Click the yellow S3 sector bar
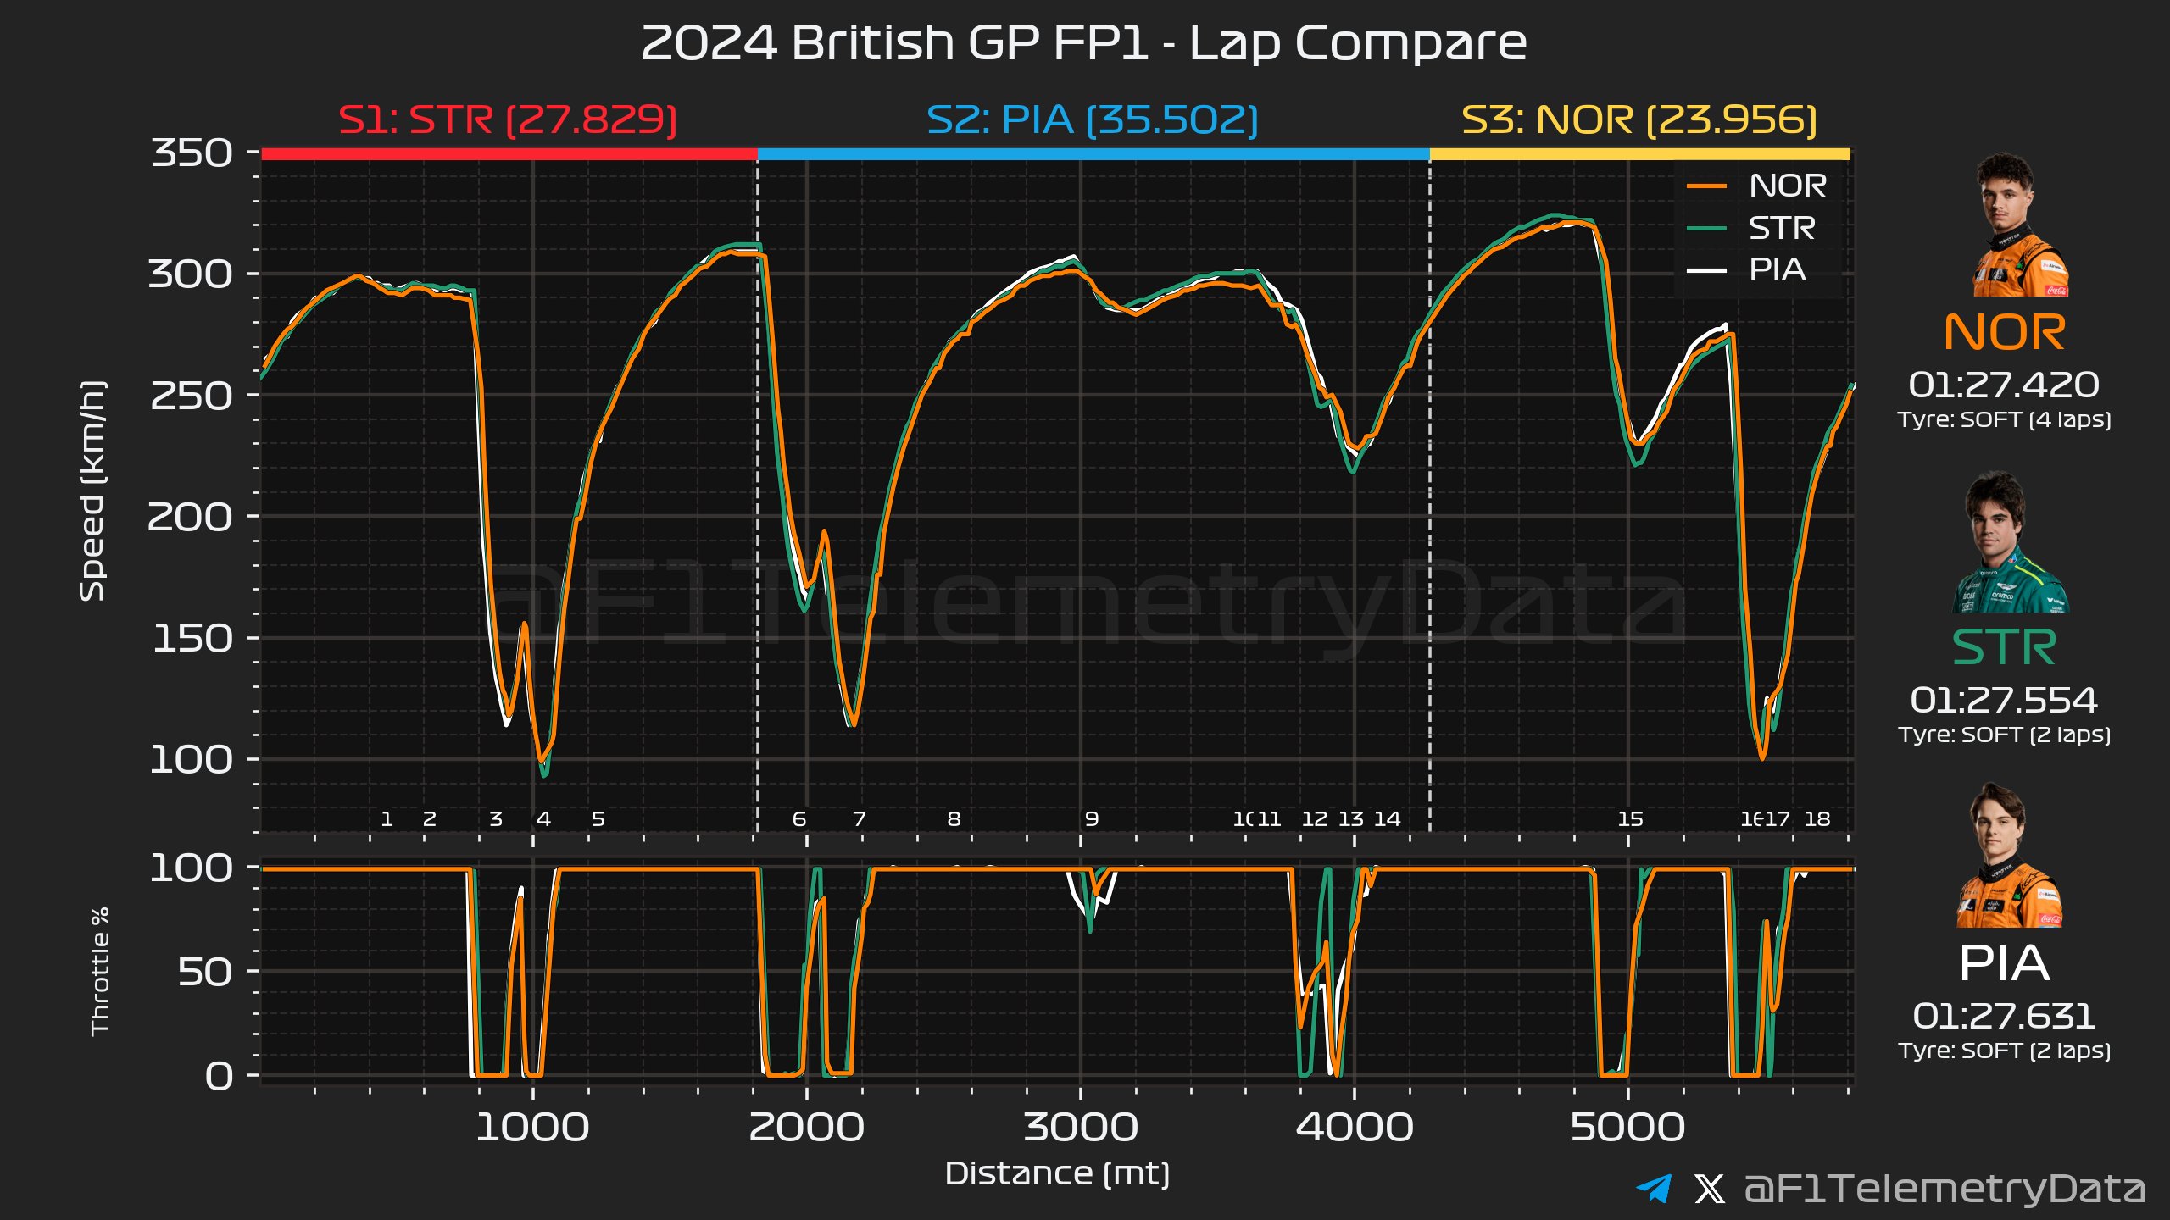 (x=1639, y=154)
